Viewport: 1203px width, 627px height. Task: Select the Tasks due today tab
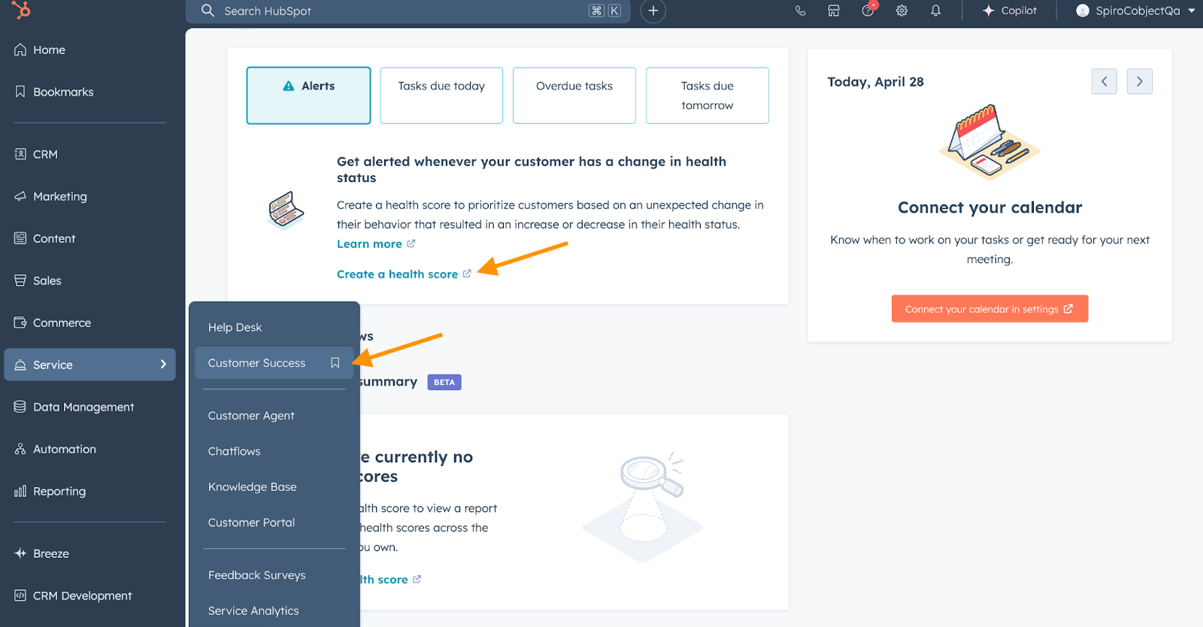pos(441,95)
